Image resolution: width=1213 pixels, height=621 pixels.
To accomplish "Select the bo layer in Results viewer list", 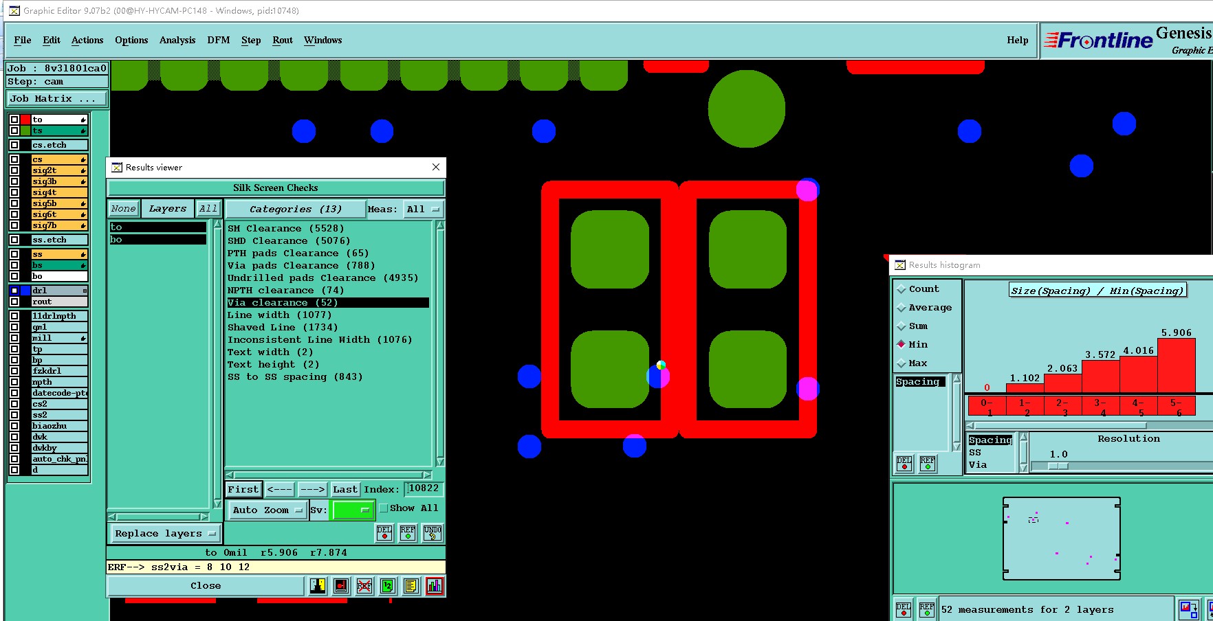I will 158,240.
